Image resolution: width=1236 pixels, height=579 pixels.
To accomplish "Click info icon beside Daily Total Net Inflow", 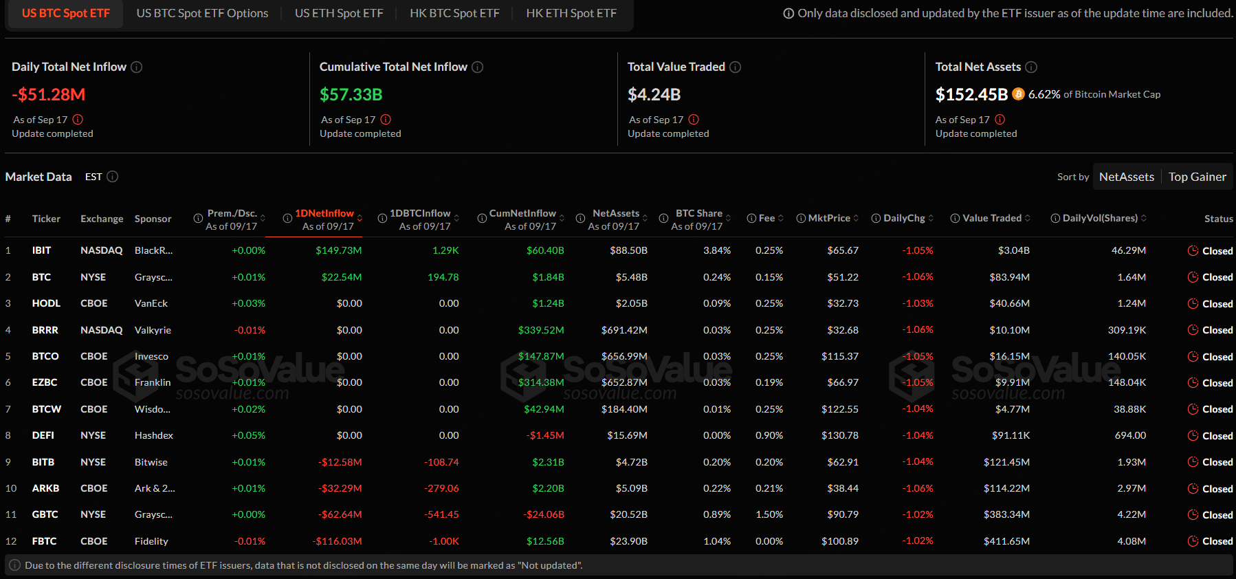I will click(137, 67).
